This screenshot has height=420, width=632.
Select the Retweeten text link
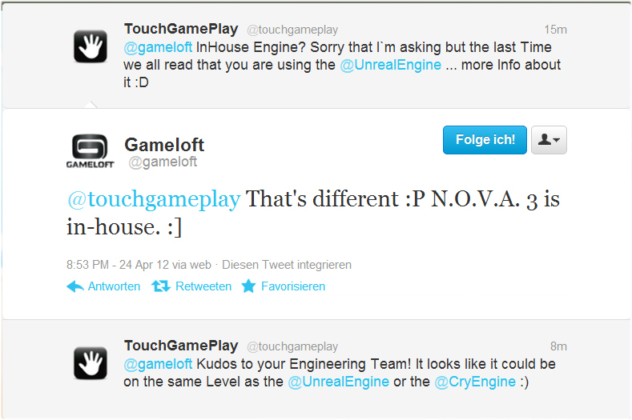pyautogui.click(x=203, y=286)
